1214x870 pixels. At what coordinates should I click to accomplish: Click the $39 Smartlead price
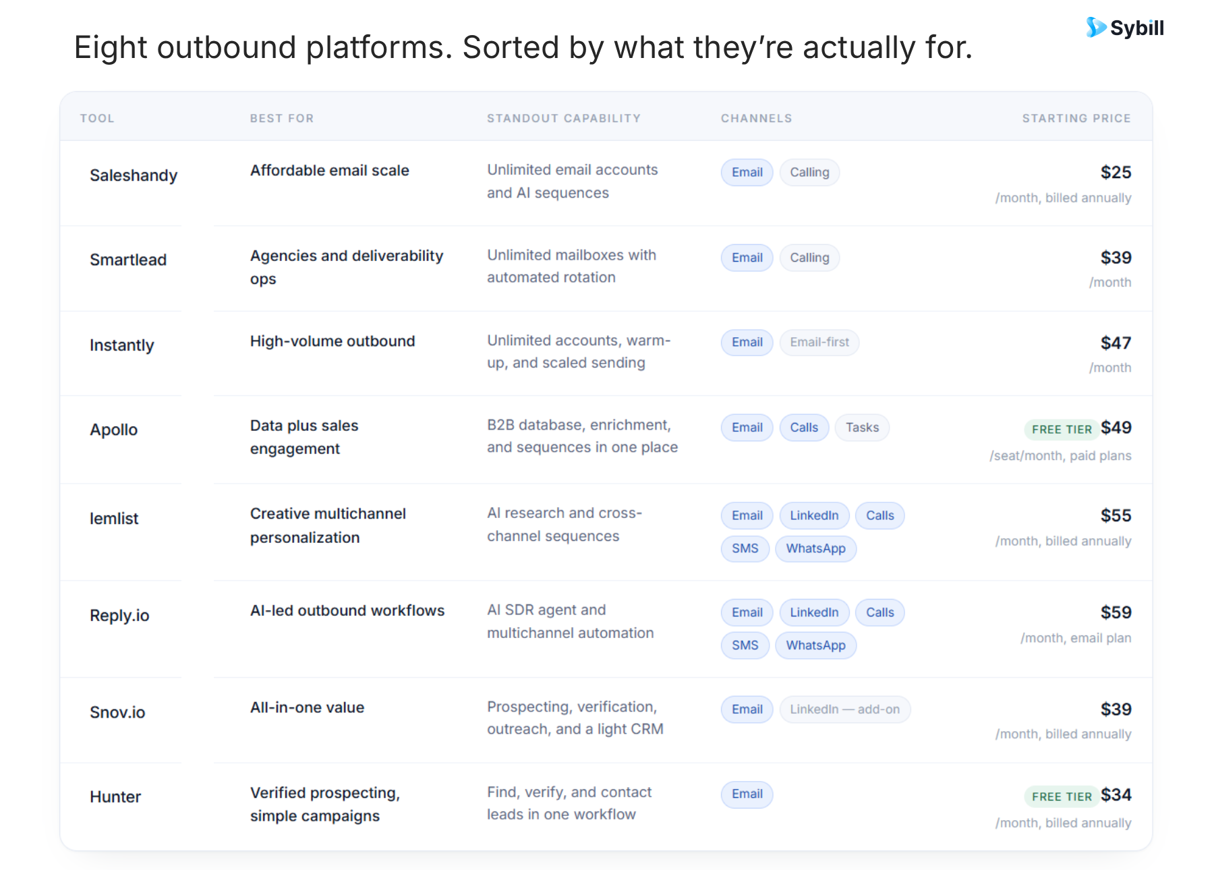point(1116,258)
